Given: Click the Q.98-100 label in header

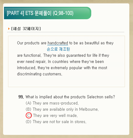Looking at the screenshot, I should pos(63,13).
